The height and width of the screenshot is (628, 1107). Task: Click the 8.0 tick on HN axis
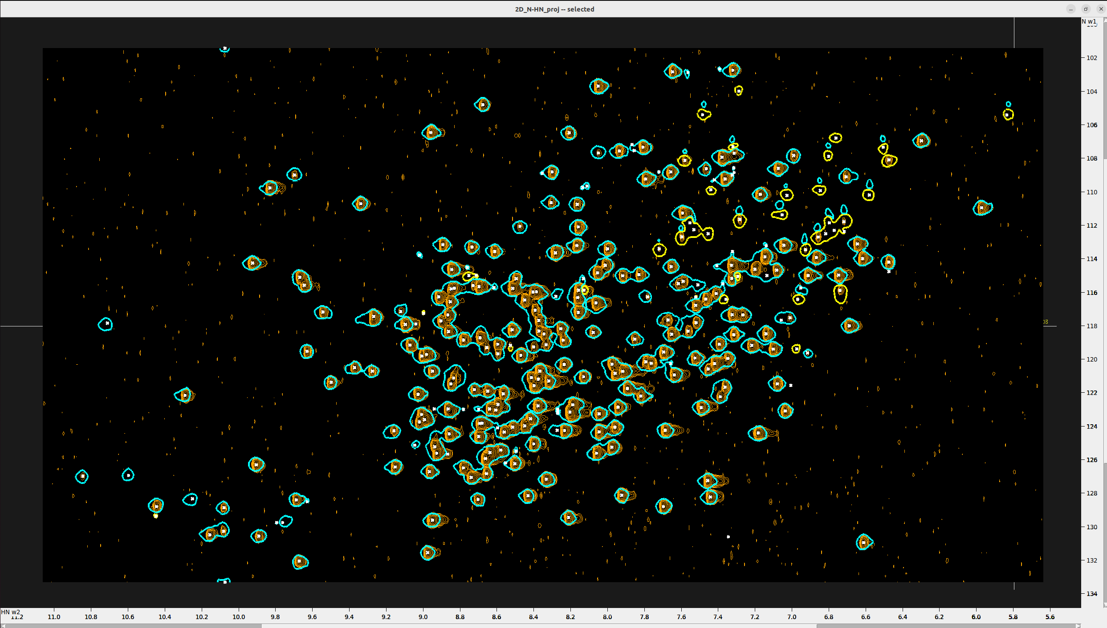coord(607,617)
